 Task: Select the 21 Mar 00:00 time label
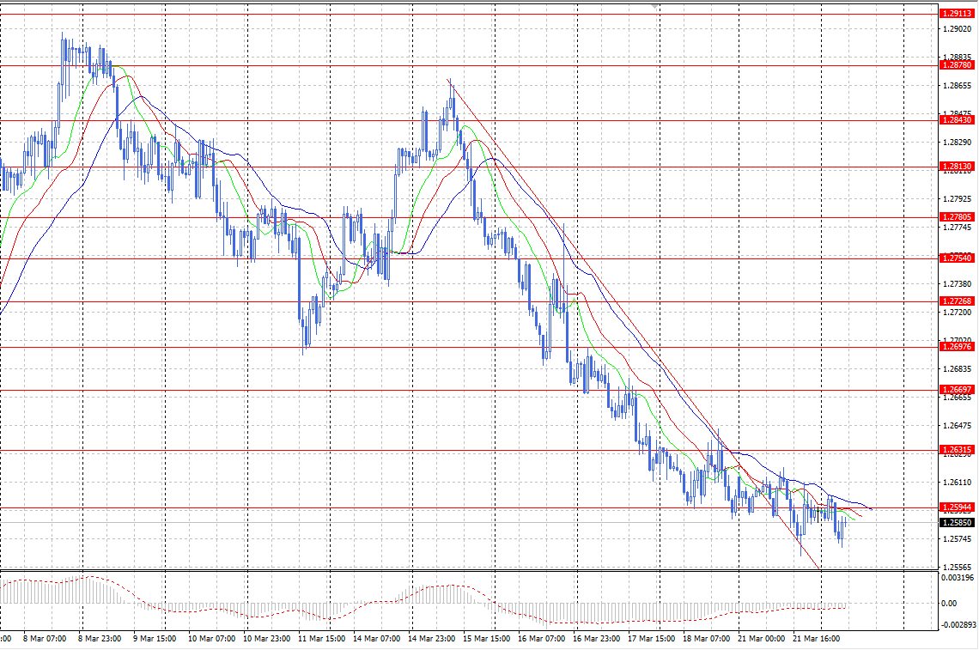click(761, 639)
